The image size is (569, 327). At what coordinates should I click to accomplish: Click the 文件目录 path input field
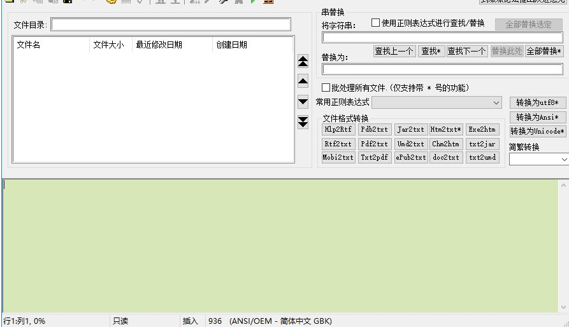click(171, 25)
